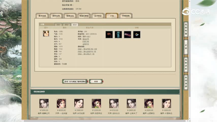
Task: Open 足迹 in the side panel
Action: point(186,47)
